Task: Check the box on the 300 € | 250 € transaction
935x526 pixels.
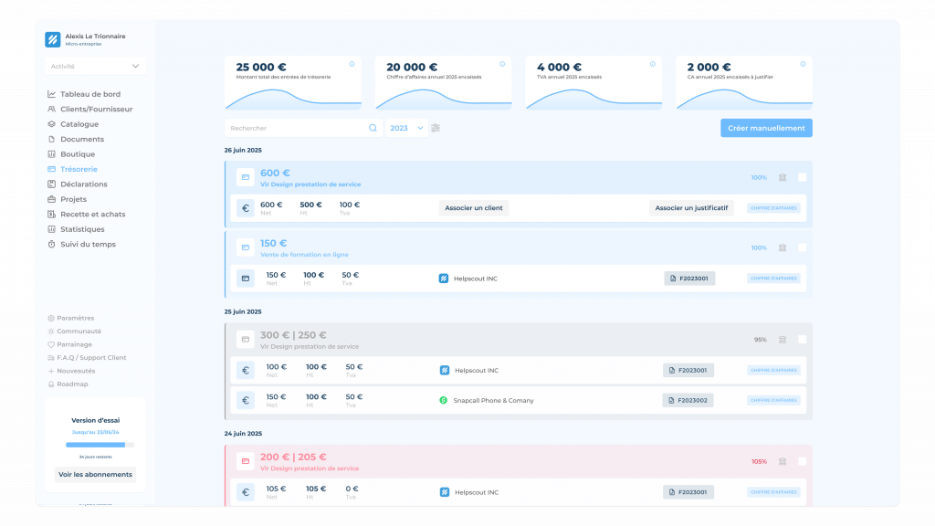Action: [x=802, y=340]
